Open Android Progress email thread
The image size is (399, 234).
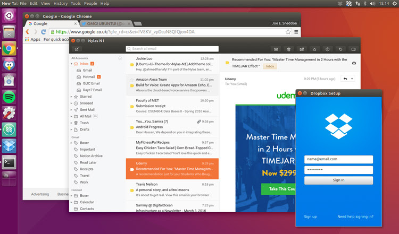point(172,127)
